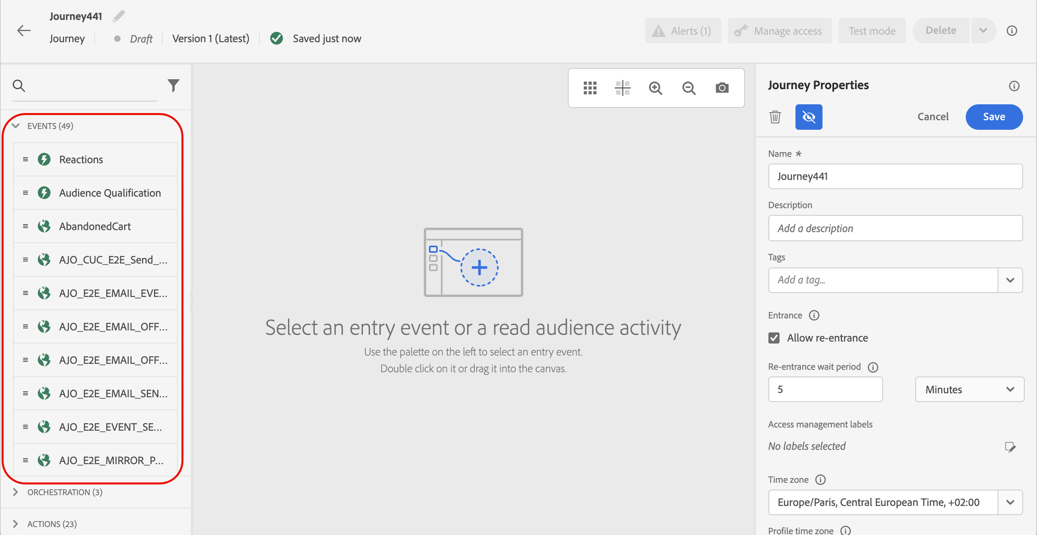Viewport: 1037px width, 535px height.
Task: Click the canvas zoom out magnifier
Action: pyautogui.click(x=689, y=88)
